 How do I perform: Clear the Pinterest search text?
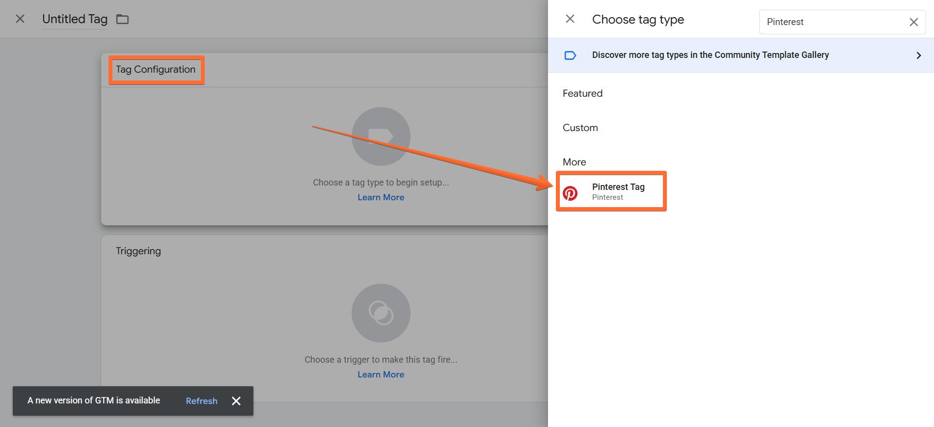coord(914,22)
